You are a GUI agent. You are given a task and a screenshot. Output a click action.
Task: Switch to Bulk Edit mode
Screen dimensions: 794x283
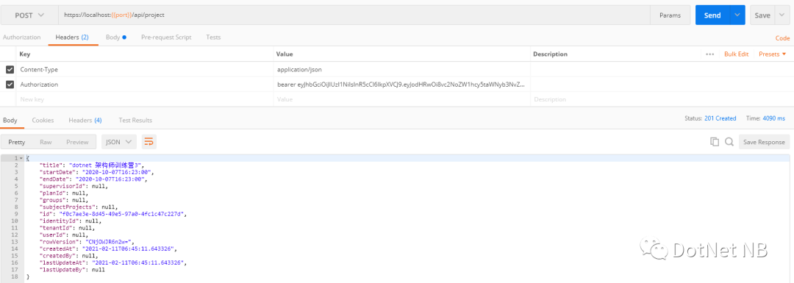(736, 54)
